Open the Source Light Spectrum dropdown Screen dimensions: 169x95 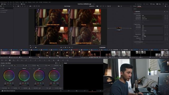click(x=152, y=19)
